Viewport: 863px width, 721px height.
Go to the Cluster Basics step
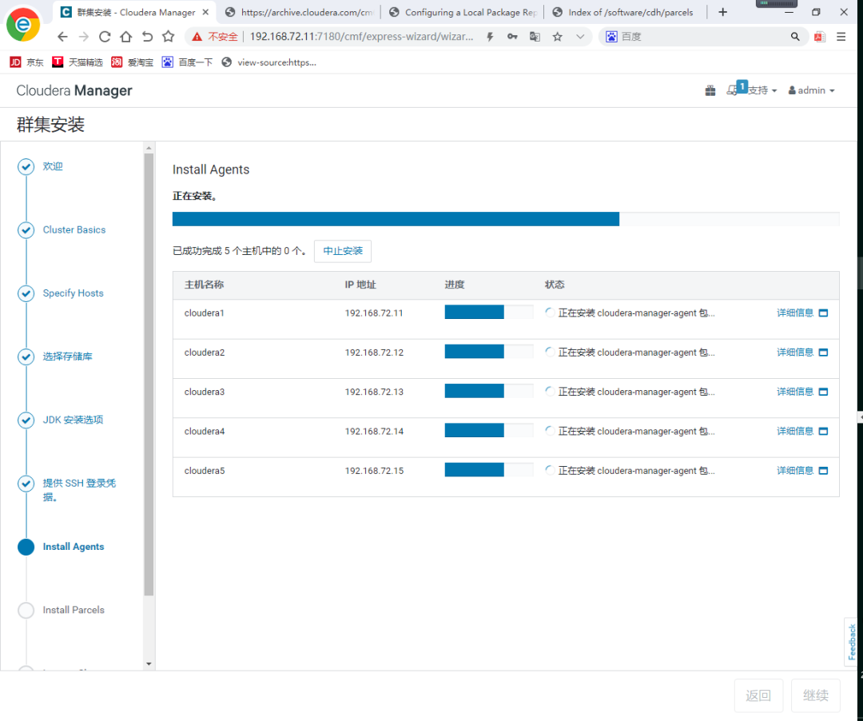pyautogui.click(x=74, y=229)
